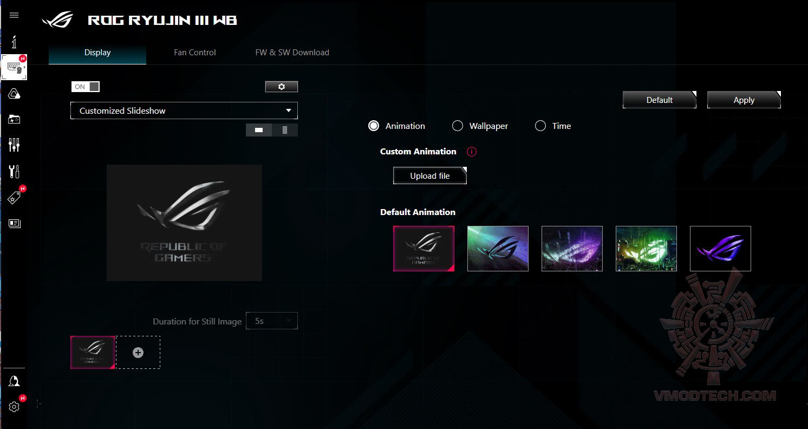Image resolution: width=808 pixels, height=429 pixels.
Task: Open the wrench tools sidebar icon
Action: pos(14,171)
